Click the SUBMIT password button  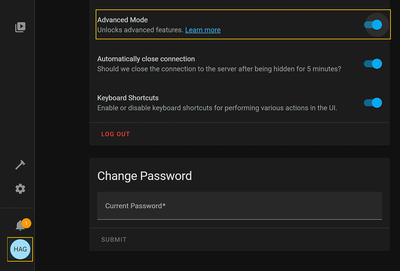(114, 240)
